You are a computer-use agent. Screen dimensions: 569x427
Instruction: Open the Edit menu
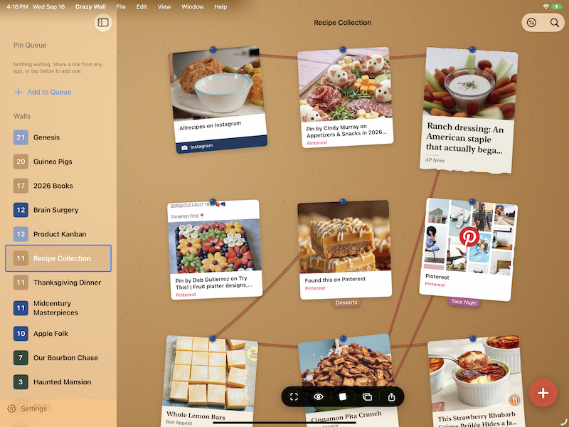(x=142, y=6)
